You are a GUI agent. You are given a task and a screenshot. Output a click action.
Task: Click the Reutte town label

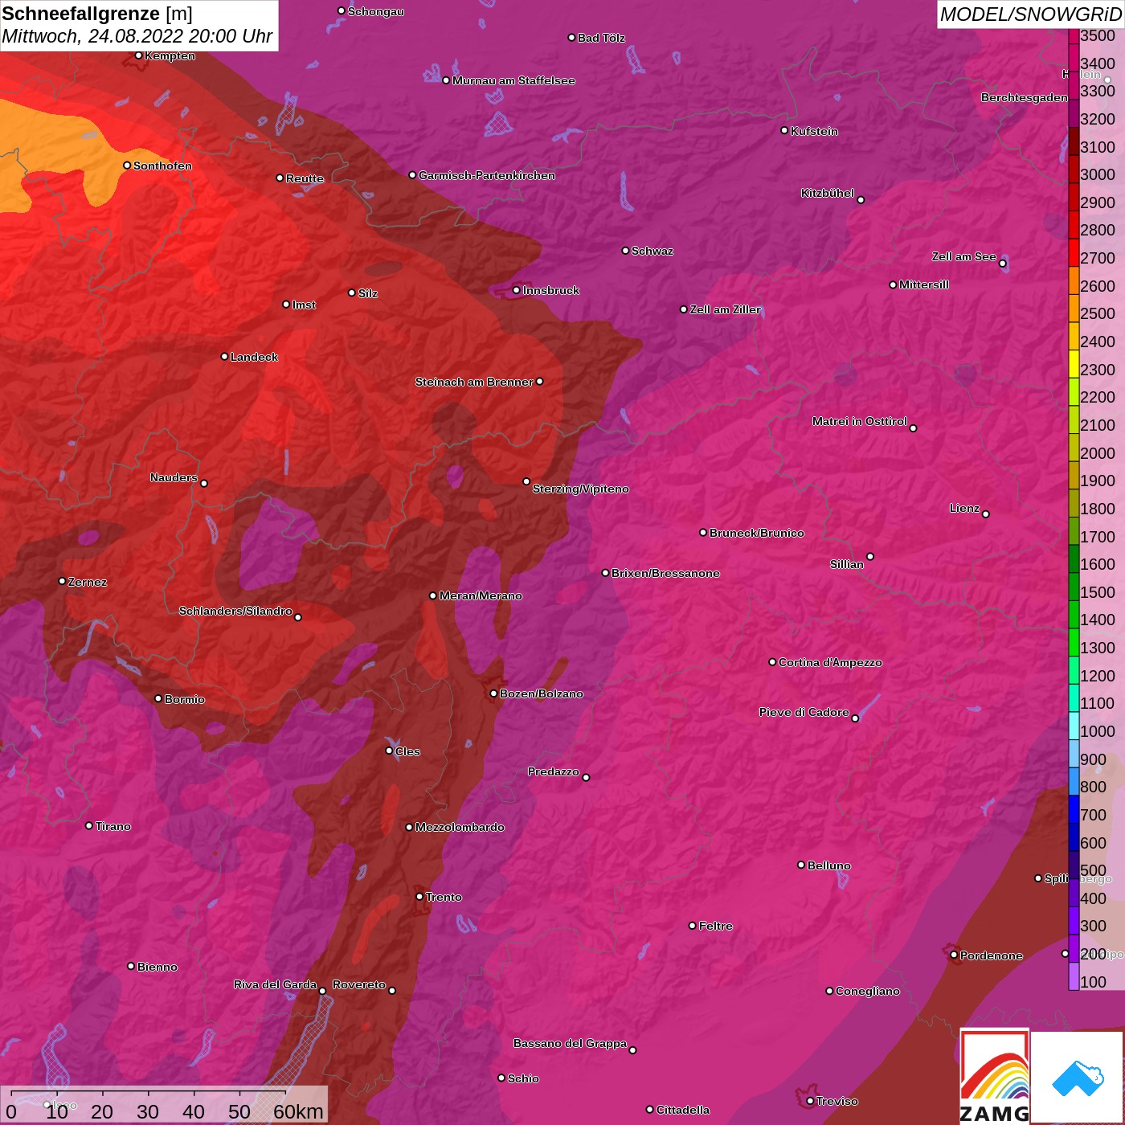(x=305, y=178)
